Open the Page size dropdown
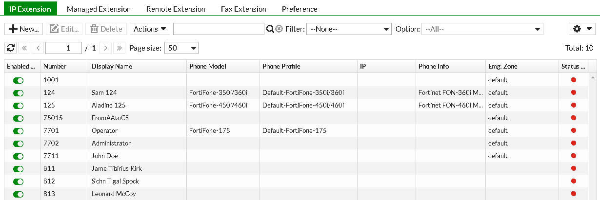 tap(181, 48)
